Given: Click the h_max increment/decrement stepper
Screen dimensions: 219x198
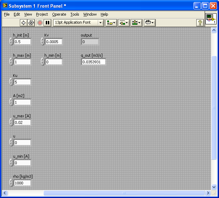Looking at the screenshot, I should [x=11, y=62].
